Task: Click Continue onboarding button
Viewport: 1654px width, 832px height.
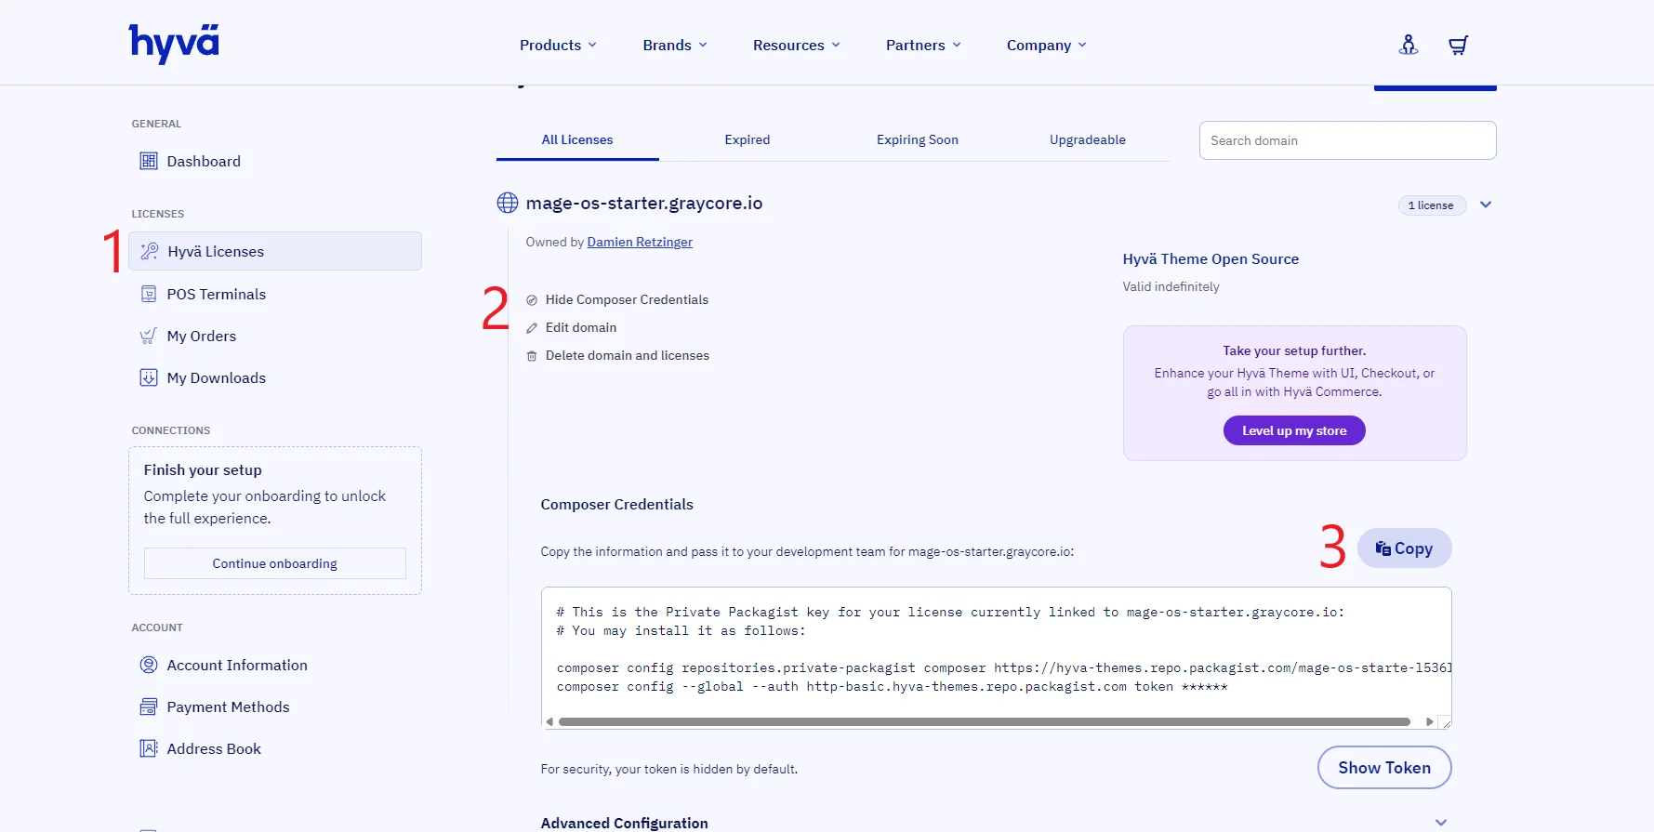Action: [275, 563]
